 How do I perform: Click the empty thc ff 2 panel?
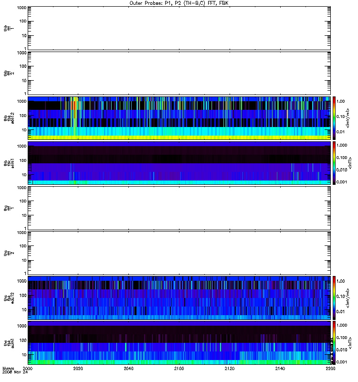(x=179, y=253)
